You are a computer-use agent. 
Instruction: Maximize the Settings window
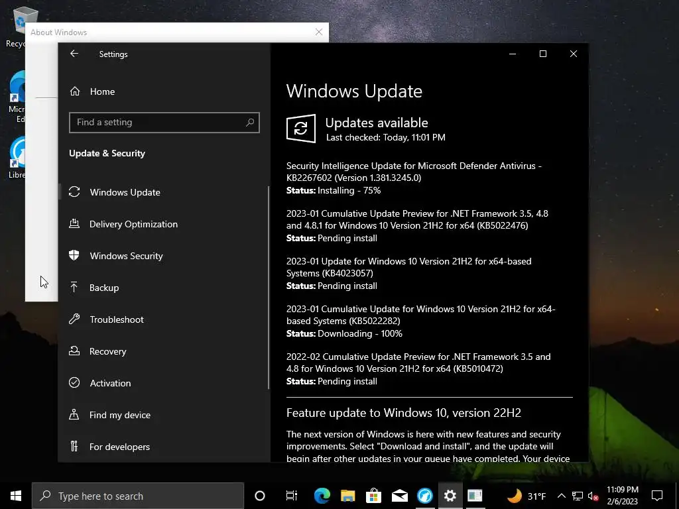click(x=542, y=54)
